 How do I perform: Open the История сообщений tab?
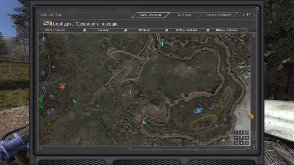218,15
